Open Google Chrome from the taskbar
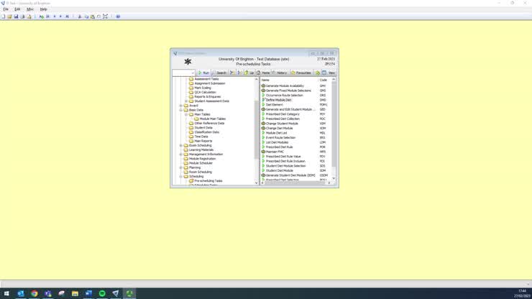The height and width of the screenshot is (299, 532). pyautogui.click(x=35, y=293)
